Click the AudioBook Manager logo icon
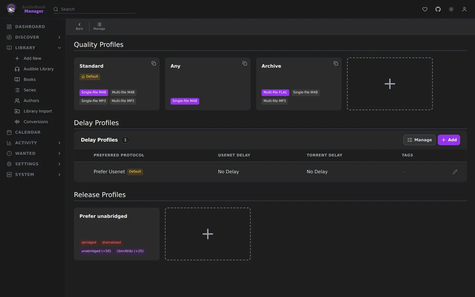The width and height of the screenshot is (475, 297). click(x=11, y=9)
